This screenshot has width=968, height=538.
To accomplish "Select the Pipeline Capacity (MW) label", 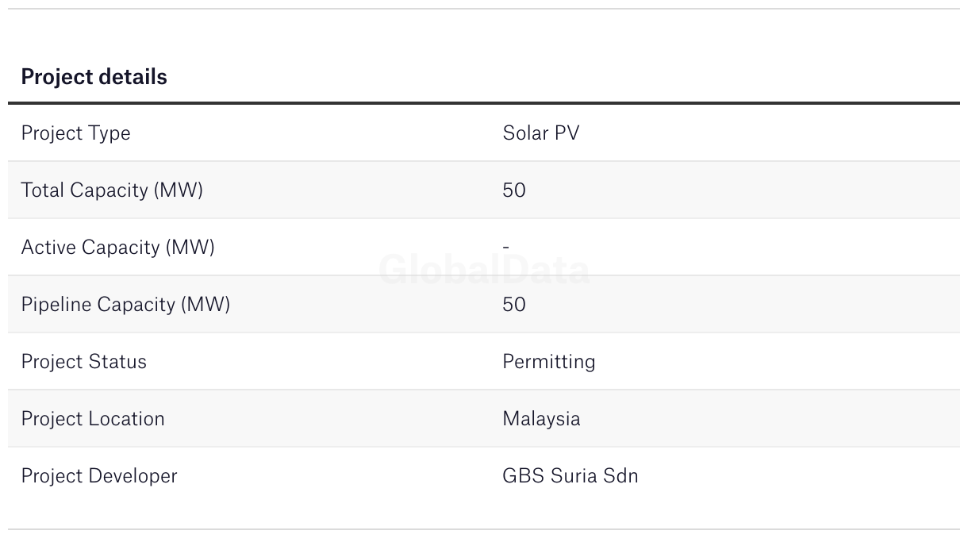I will 125,305.
